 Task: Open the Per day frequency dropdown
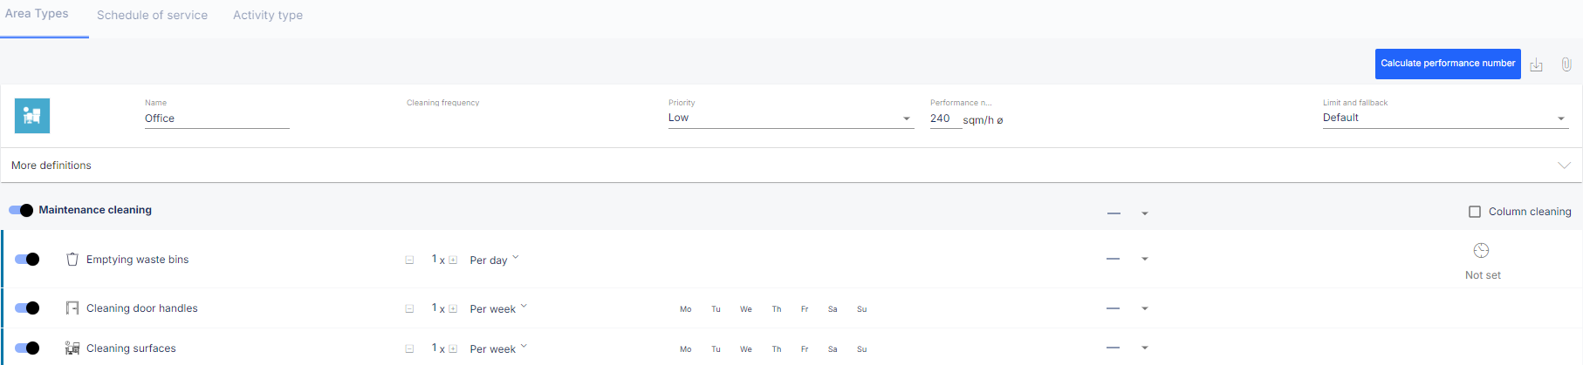tap(494, 260)
